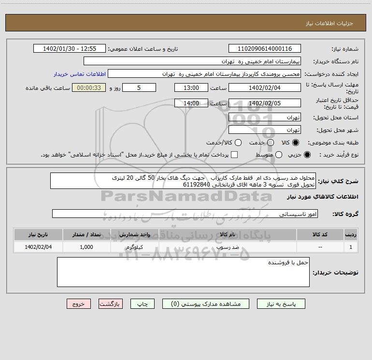
Task: Select the کالا/خدمت radio button
Action: point(238,143)
